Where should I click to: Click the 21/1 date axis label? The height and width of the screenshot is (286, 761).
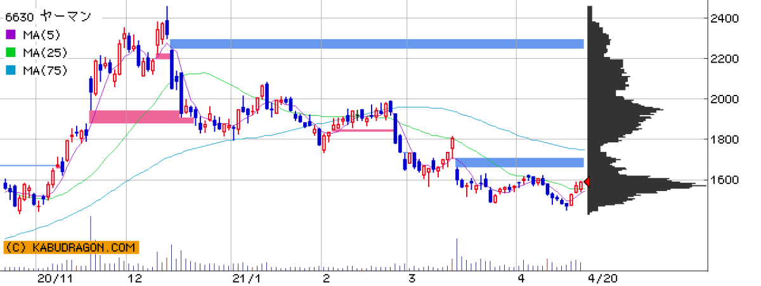click(x=246, y=278)
